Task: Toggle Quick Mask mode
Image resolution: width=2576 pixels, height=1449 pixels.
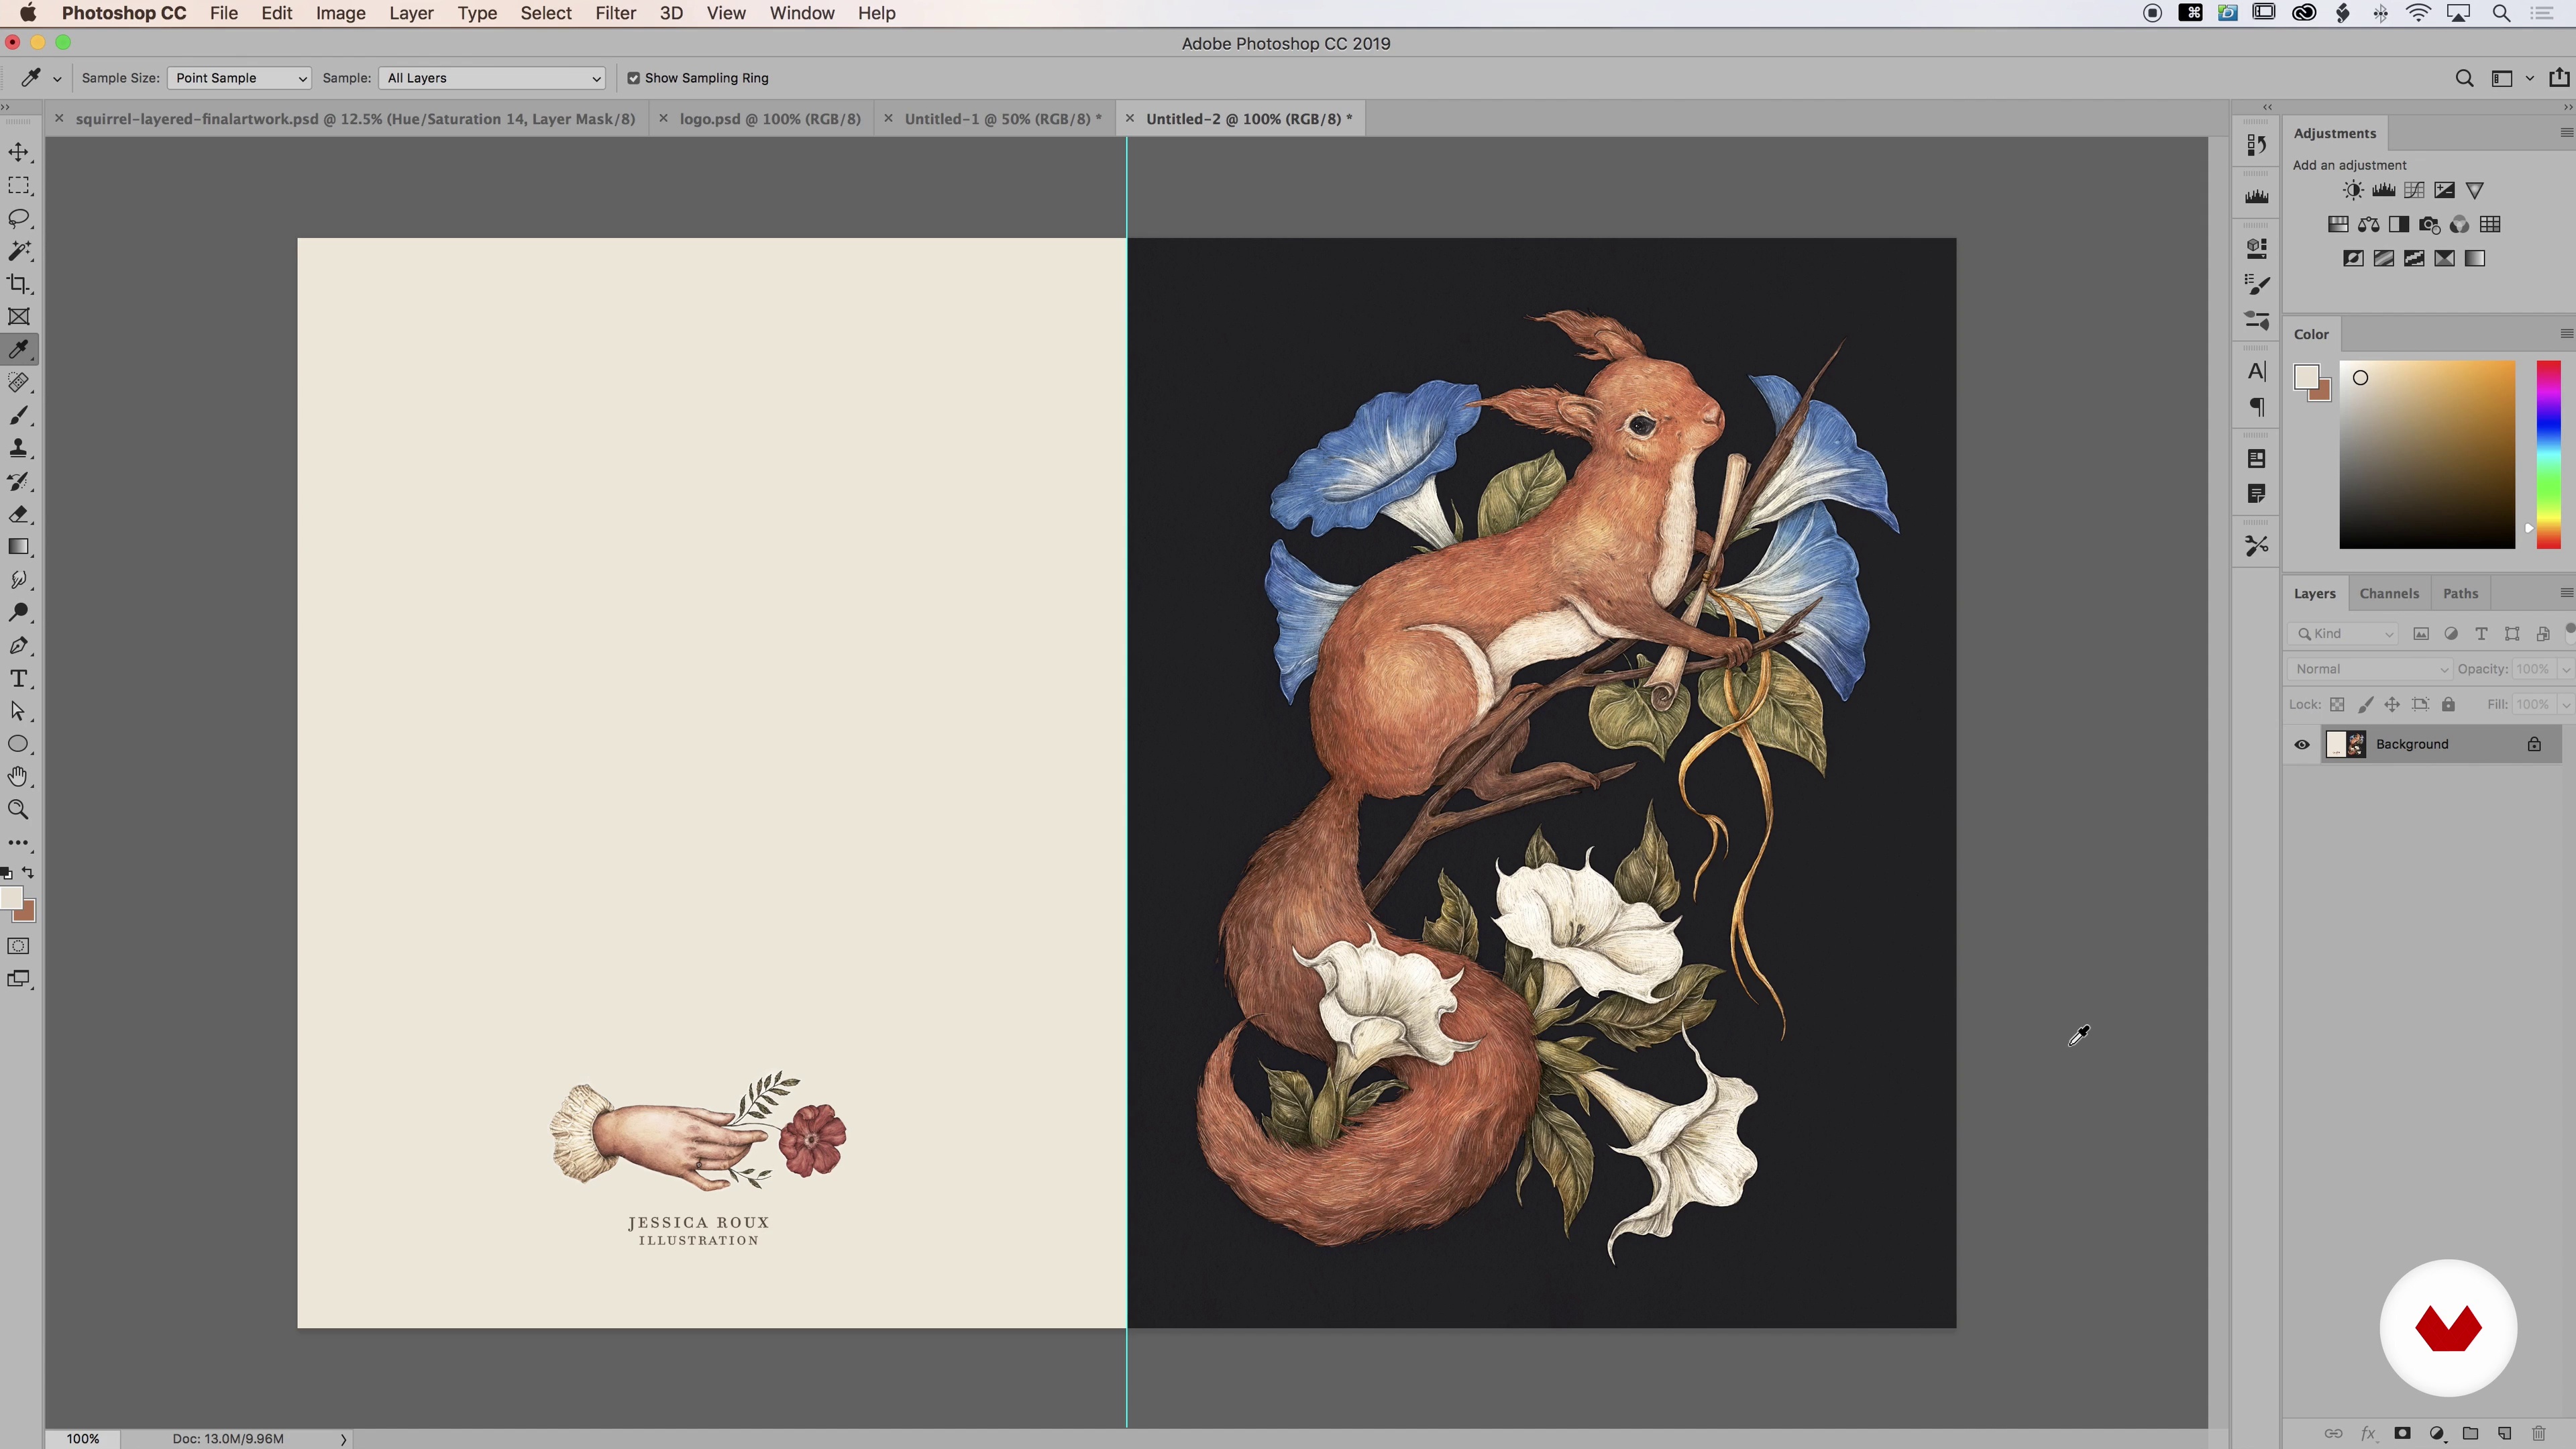Action: click(19, 946)
